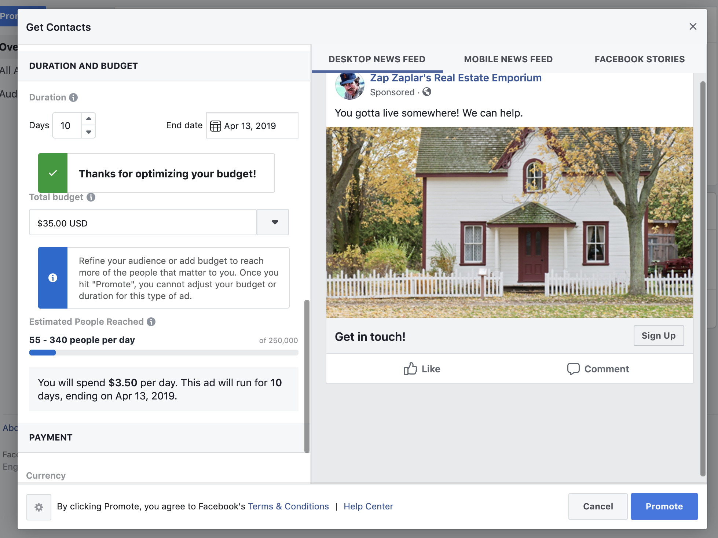The width and height of the screenshot is (718, 538).
Task: Click the Promote button
Action: point(664,506)
